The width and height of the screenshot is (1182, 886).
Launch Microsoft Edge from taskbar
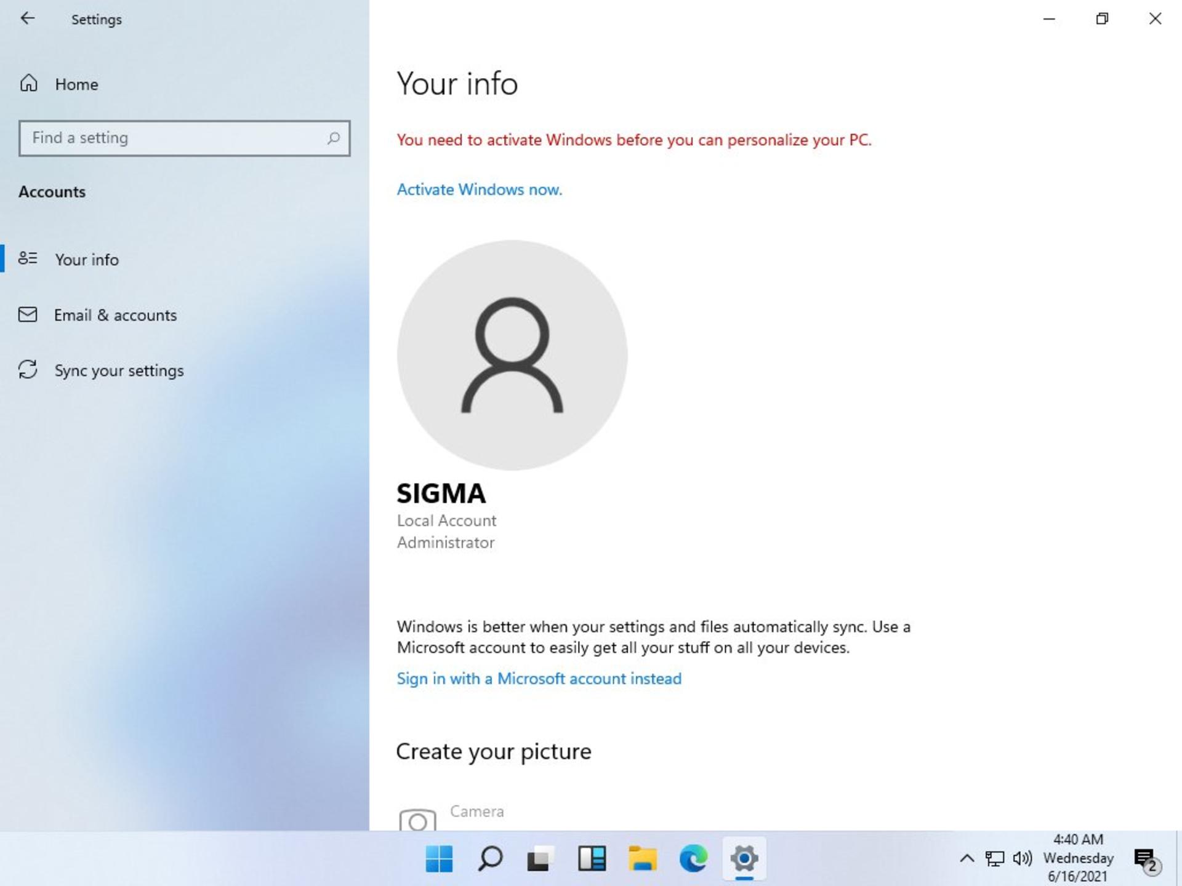pos(694,858)
